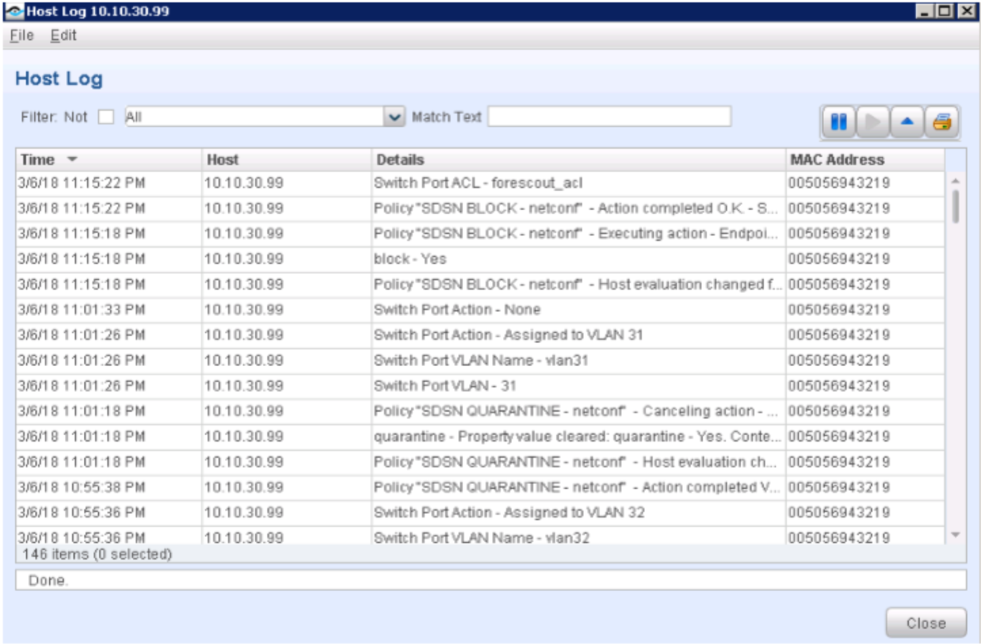Select the 'Switch Port Action - None' entry

pos(480,310)
